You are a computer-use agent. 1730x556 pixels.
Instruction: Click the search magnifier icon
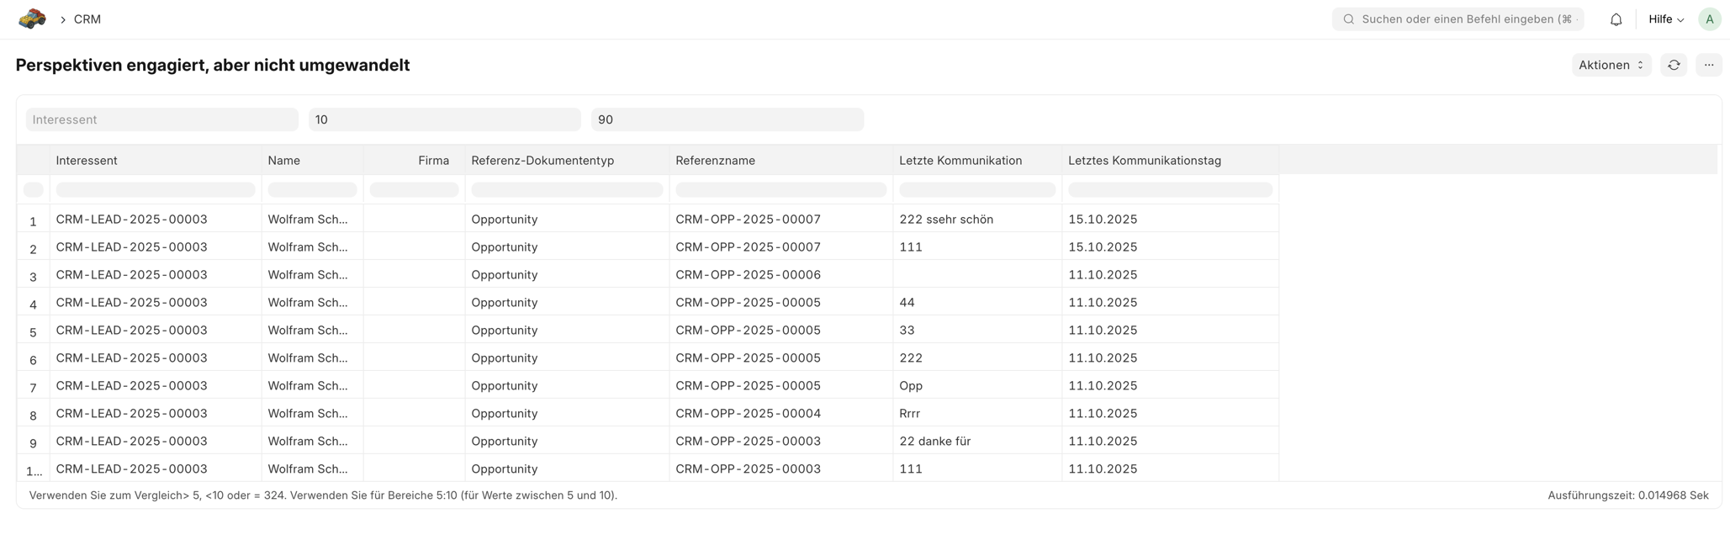point(1348,19)
